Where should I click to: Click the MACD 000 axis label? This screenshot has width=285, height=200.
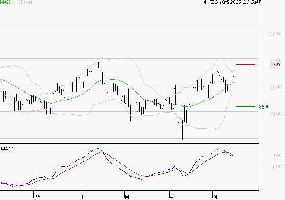pos(277,167)
